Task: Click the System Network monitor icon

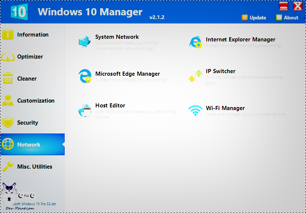Action: click(84, 41)
